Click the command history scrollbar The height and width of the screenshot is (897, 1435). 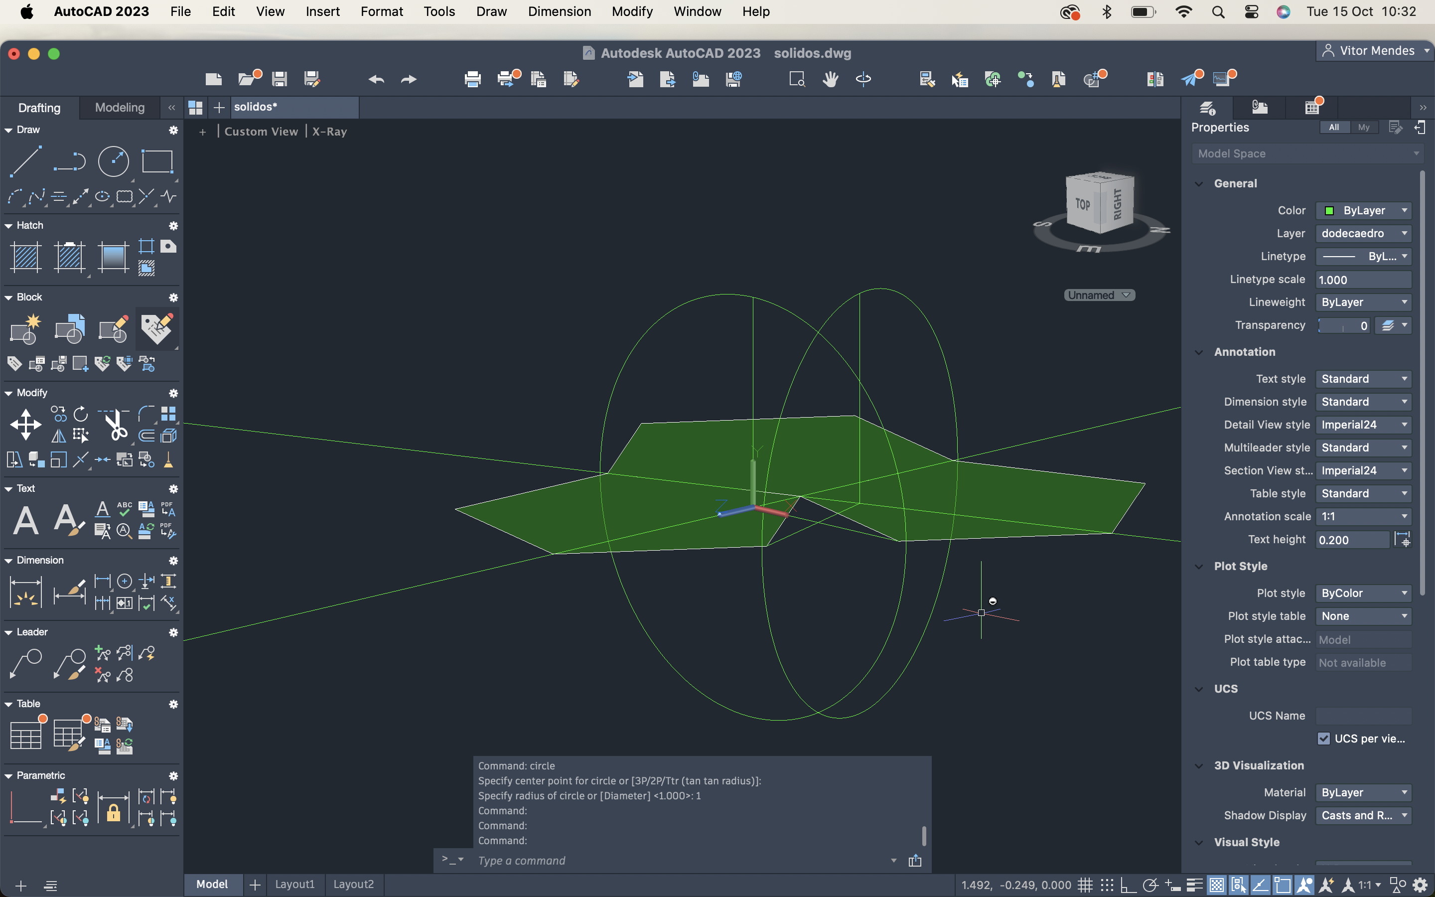point(923,835)
